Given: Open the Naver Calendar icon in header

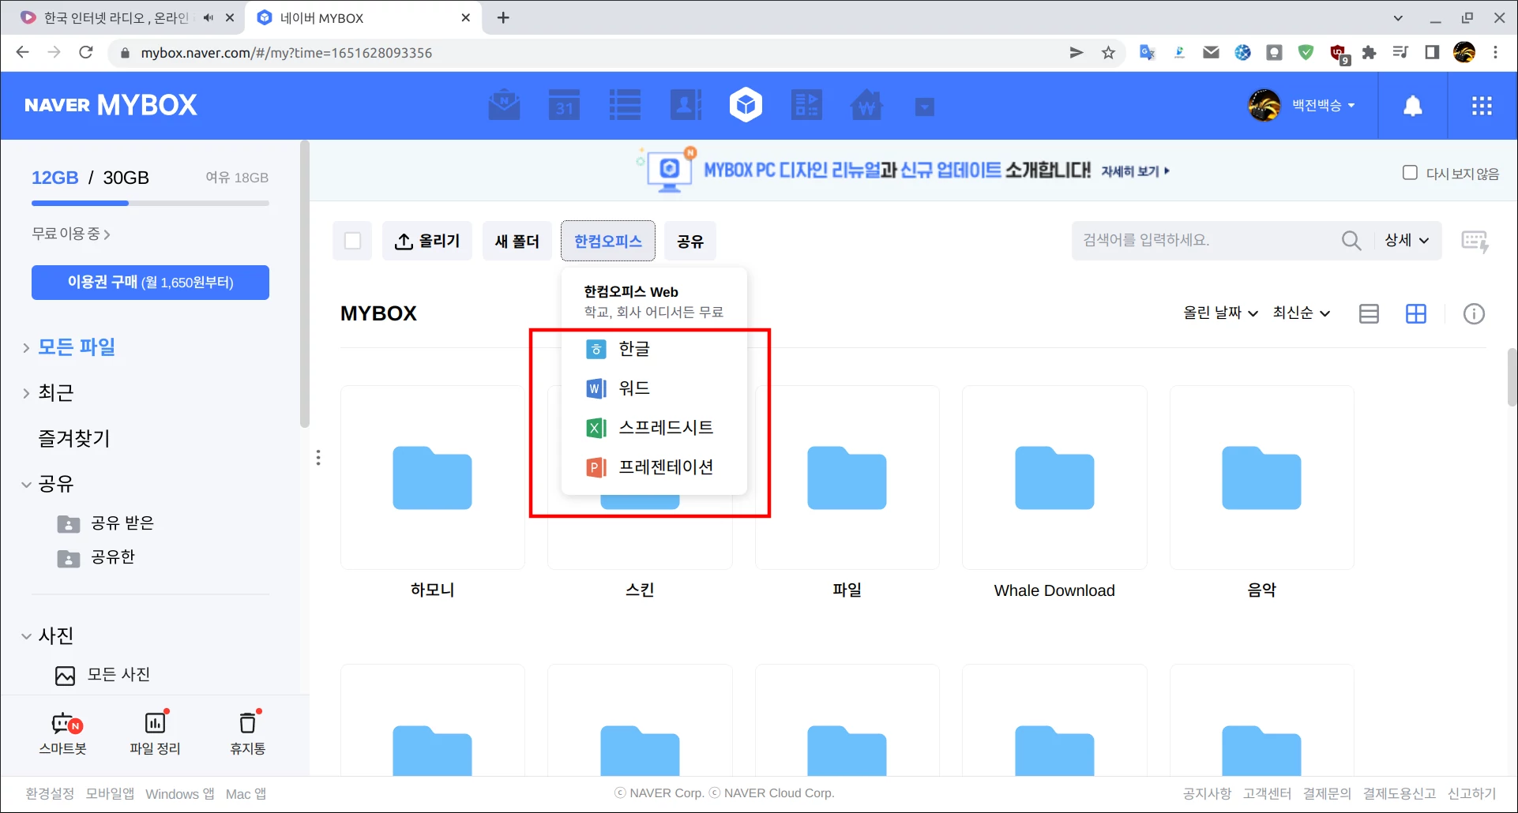Looking at the screenshot, I should (x=564, y=105).
